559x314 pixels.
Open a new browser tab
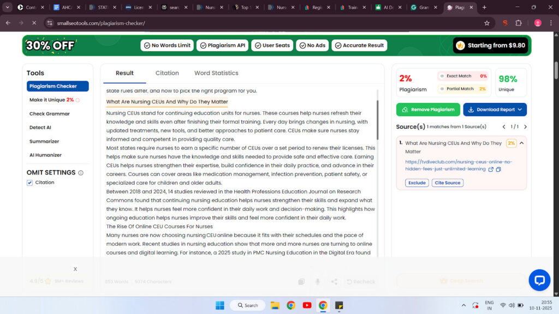point(484,8)
